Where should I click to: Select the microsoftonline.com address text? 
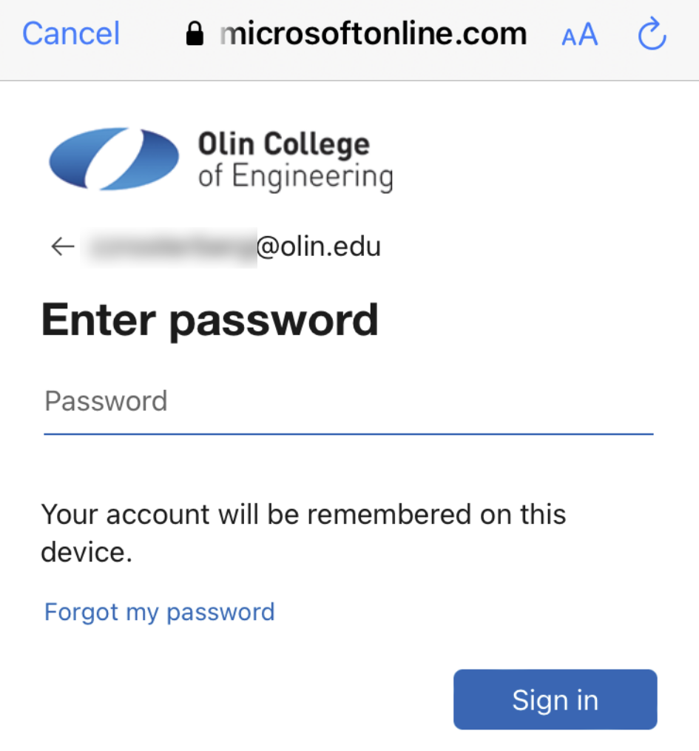[374, 33]
